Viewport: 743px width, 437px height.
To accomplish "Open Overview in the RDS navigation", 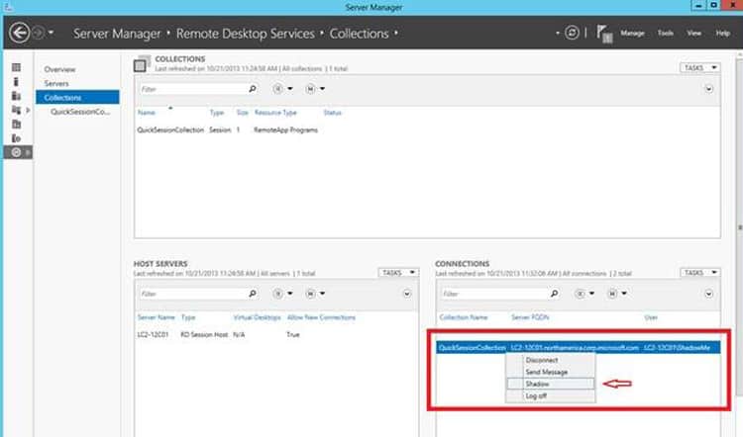I will (59, 69).
